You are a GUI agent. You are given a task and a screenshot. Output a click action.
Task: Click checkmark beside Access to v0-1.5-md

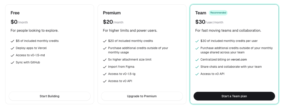pyautogui.click(x=12, y=55)
